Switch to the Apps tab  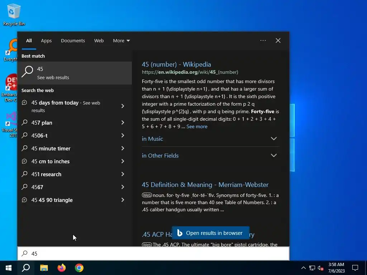pos(46,40)
